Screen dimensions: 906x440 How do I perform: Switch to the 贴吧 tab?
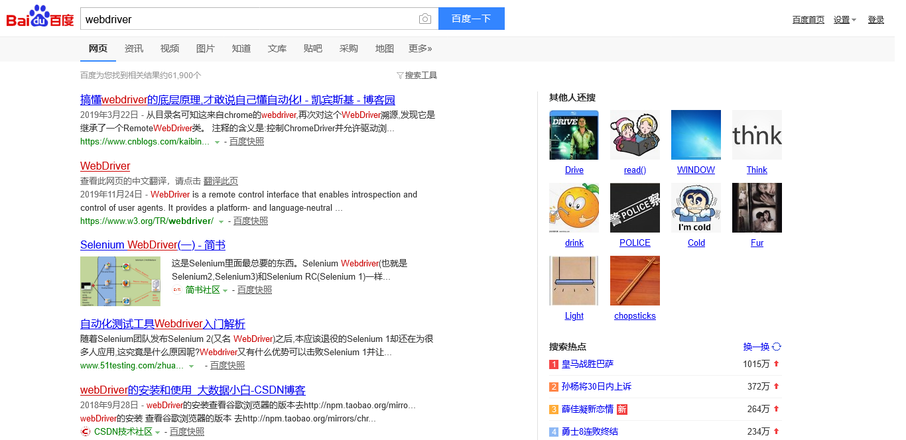coord(313,48)
